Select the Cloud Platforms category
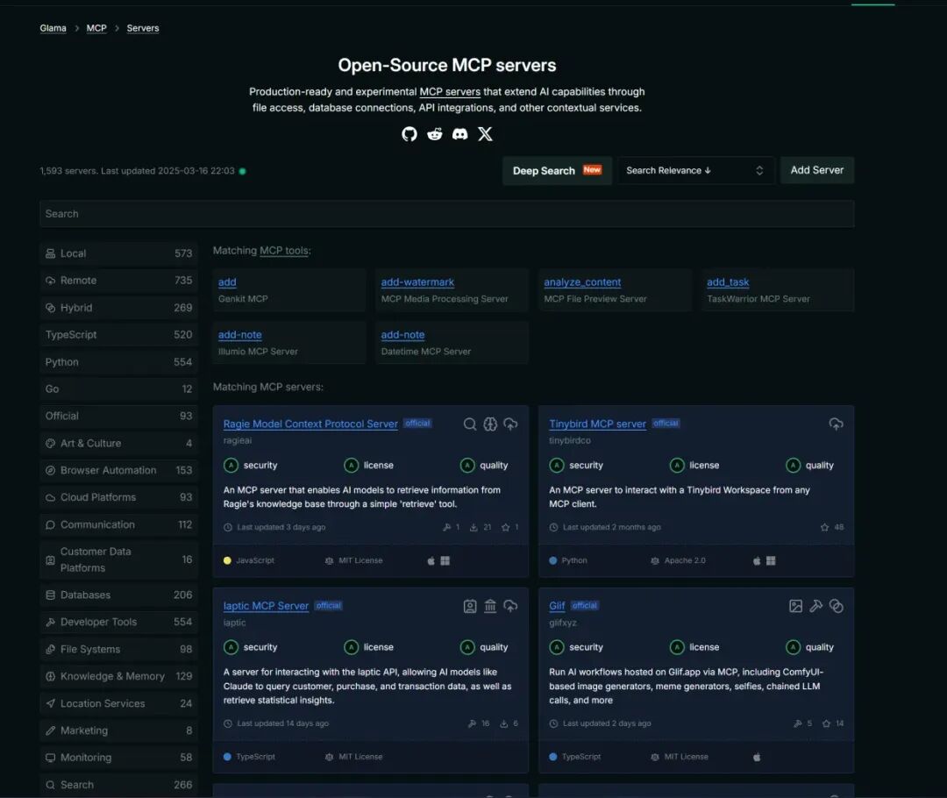 (x=119, y=497)
